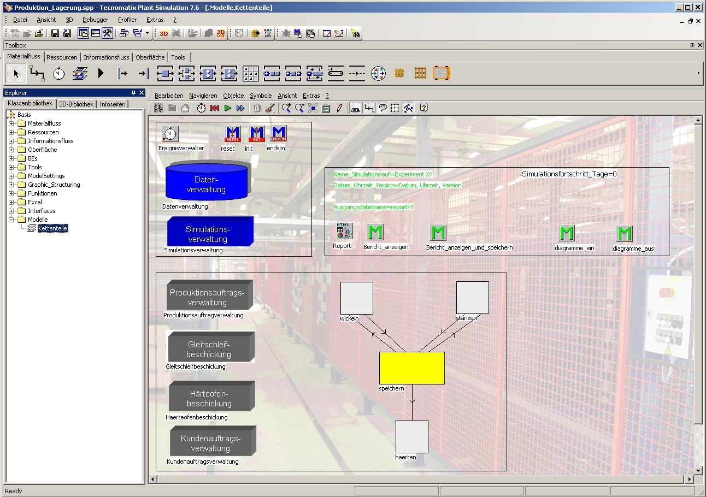Click the yellow speichern block

point(411,368)
